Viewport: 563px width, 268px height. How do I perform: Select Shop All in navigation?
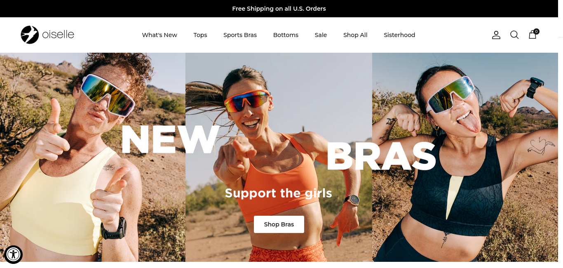point(355,35)
